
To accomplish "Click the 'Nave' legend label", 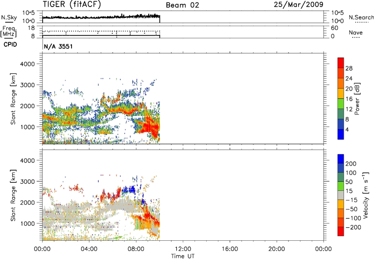I will click(356, 33).
